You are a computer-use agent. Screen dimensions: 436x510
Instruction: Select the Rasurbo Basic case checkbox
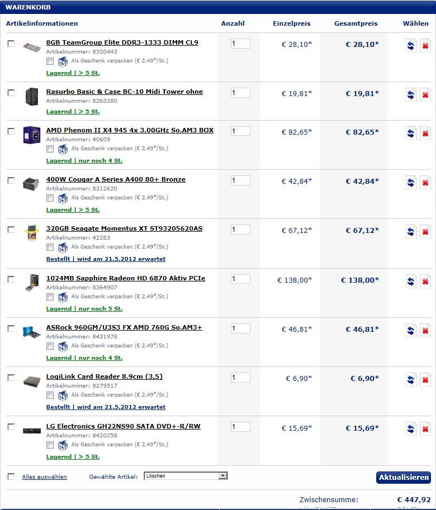(11, 93)
